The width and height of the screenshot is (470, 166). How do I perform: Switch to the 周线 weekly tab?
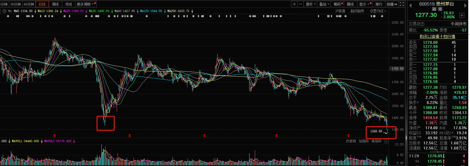pyautogui.click(x=55, y=4)
